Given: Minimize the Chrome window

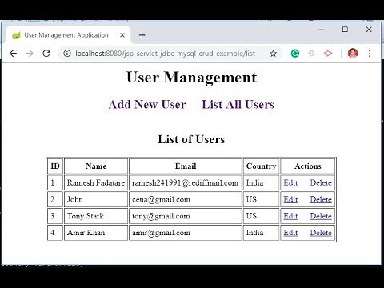Looking at the screenshot, I should click(321, 30).
